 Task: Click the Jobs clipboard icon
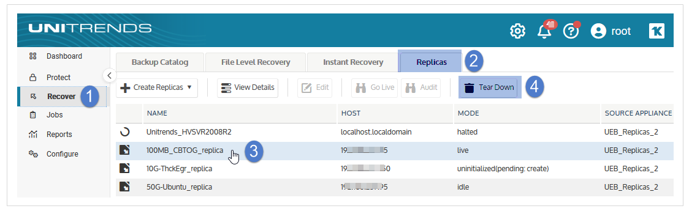(x=32, y=115)
